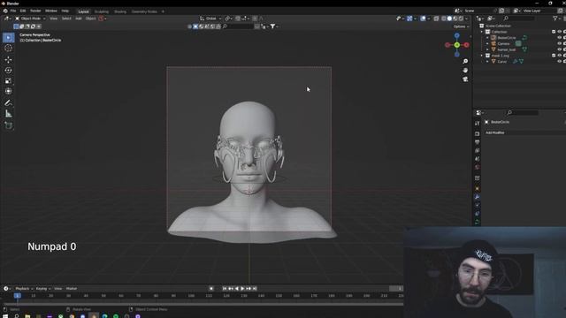566x318 pixels.
Task: Click the Add Modifier button
Action: 524,132
